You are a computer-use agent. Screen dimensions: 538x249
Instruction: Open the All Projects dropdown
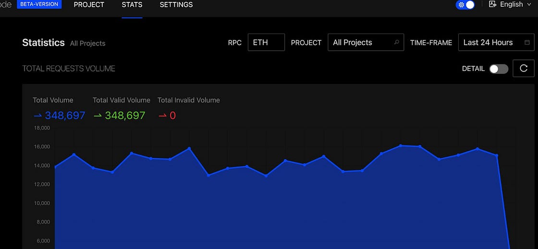[x=366, y=43]
